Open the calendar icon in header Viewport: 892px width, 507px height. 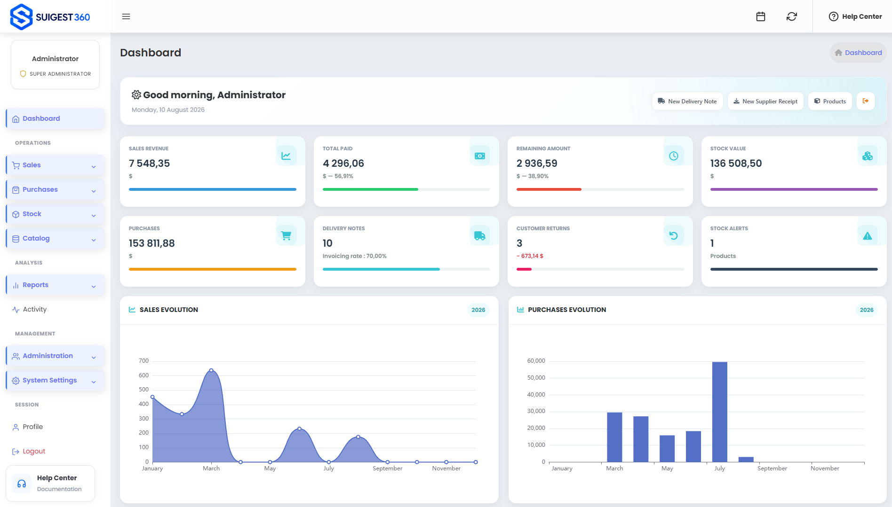coord(761,16)
